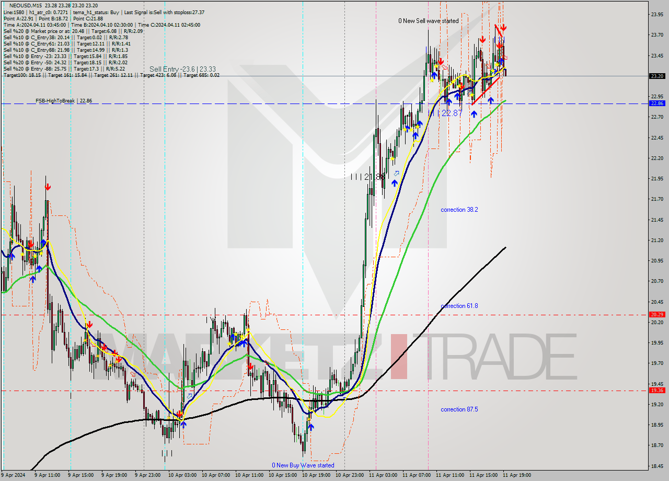Screen dimensions: 669x481
Task: Click the '0 New Sell wave started' annotation
Action: click(428, 21)
